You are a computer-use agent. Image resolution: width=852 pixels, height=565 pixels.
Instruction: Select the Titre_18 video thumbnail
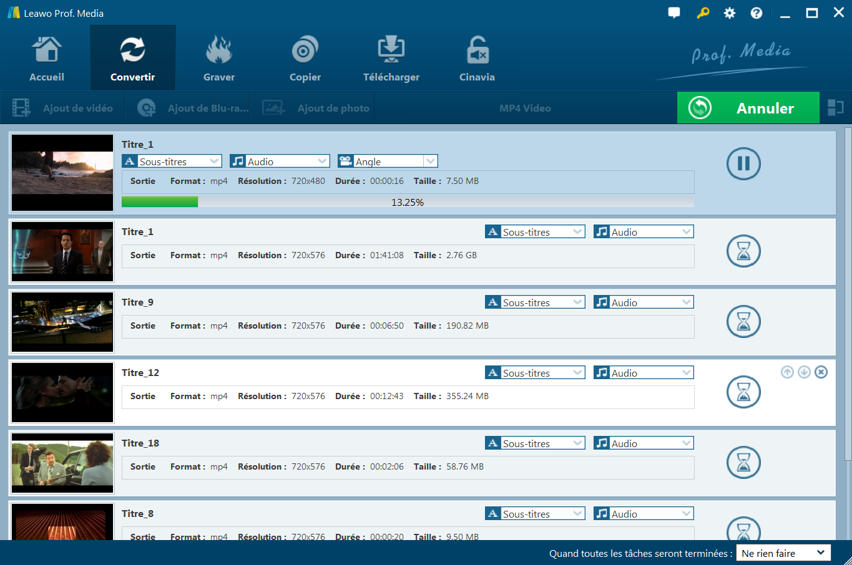pyautogui.click(x=62, y=463)
